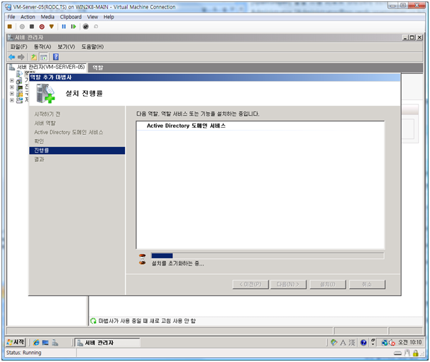The height and width of the screenshot is (362, 430).
Task: Click the installation progress bar
Action: pyautogui.click(x=268, y=256)
